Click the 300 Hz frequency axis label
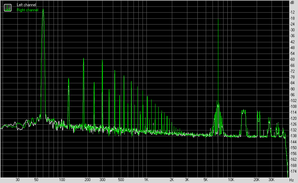The image size is (298, 183). pos(103,180)
